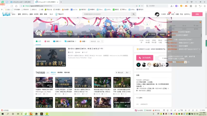This screenshot has height=116, width=207.
Task: Click the browser search box magnifier icon
Action: [147, 6]
